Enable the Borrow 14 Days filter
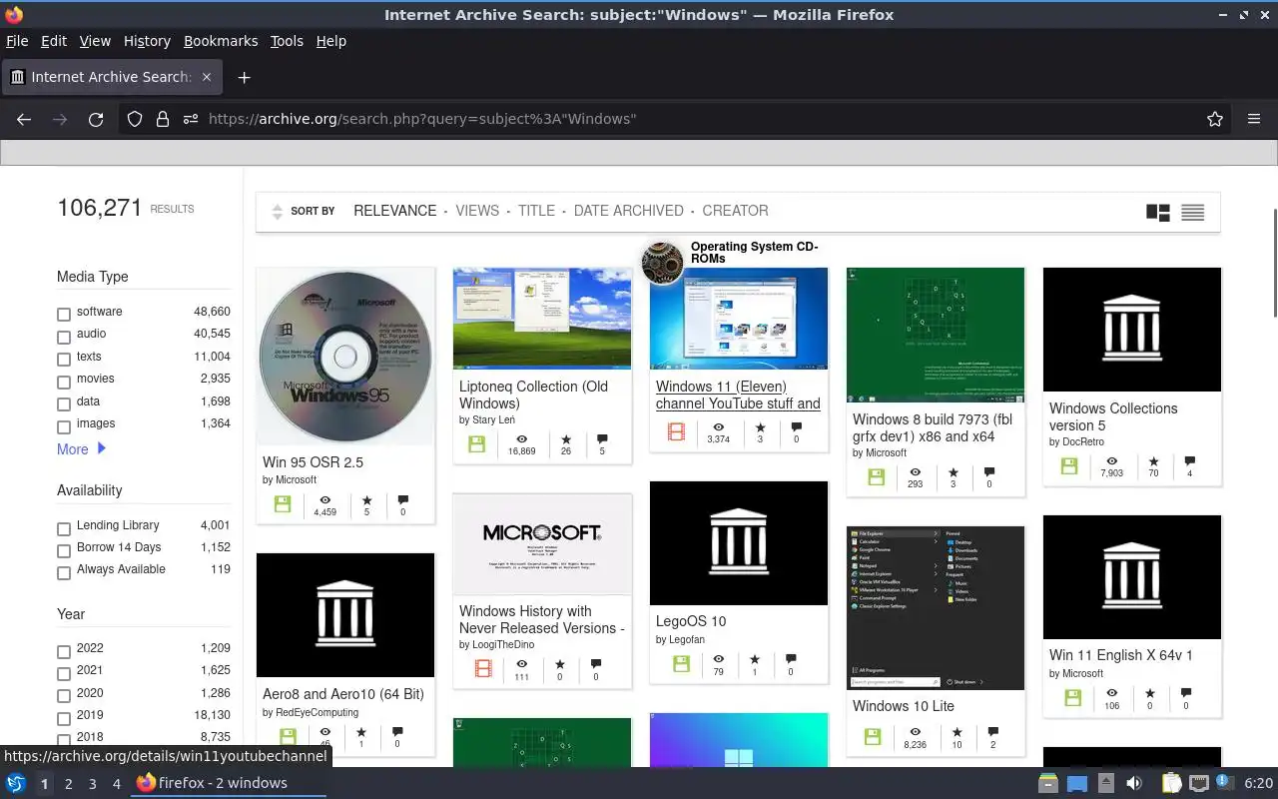Screen dimensions: 1278x799 click(x=64, y=550)
